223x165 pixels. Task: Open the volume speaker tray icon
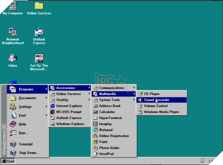(x=203, y=161)
